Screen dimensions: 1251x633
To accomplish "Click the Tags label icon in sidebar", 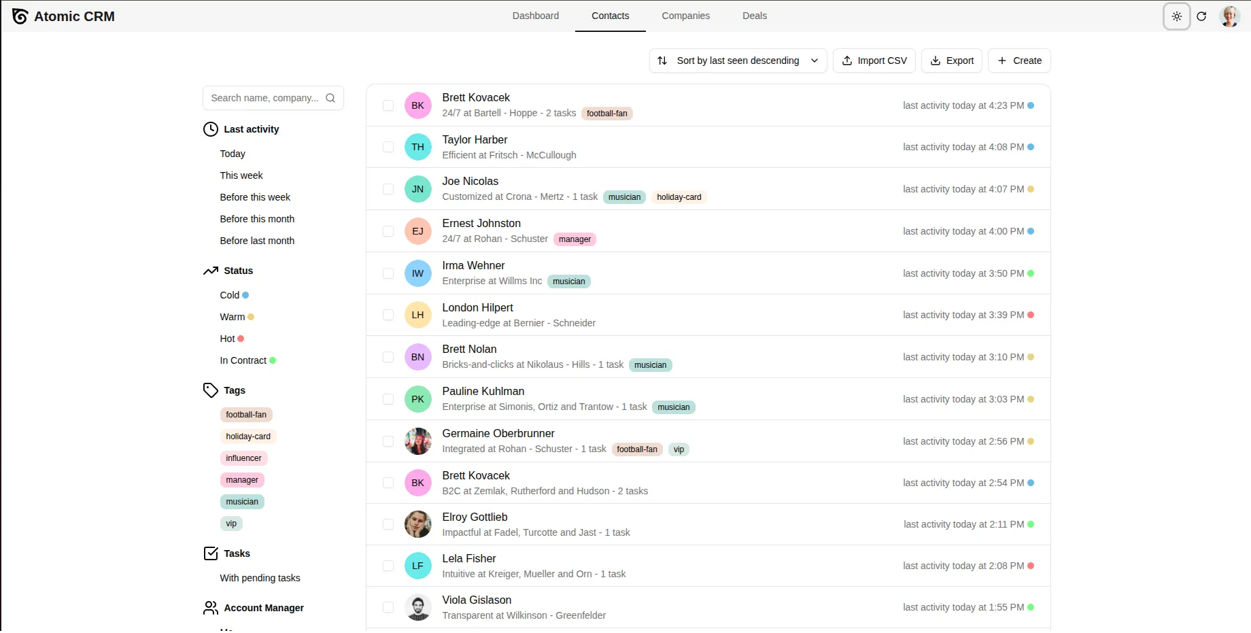I will (211, 390).
